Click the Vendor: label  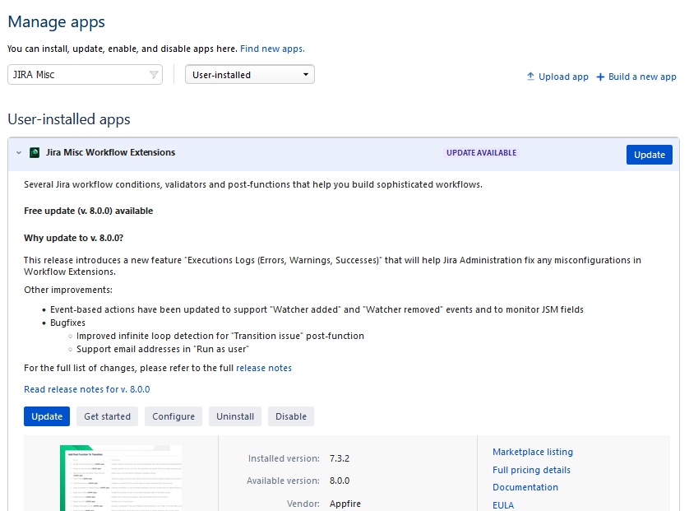[x=303, y=504]
